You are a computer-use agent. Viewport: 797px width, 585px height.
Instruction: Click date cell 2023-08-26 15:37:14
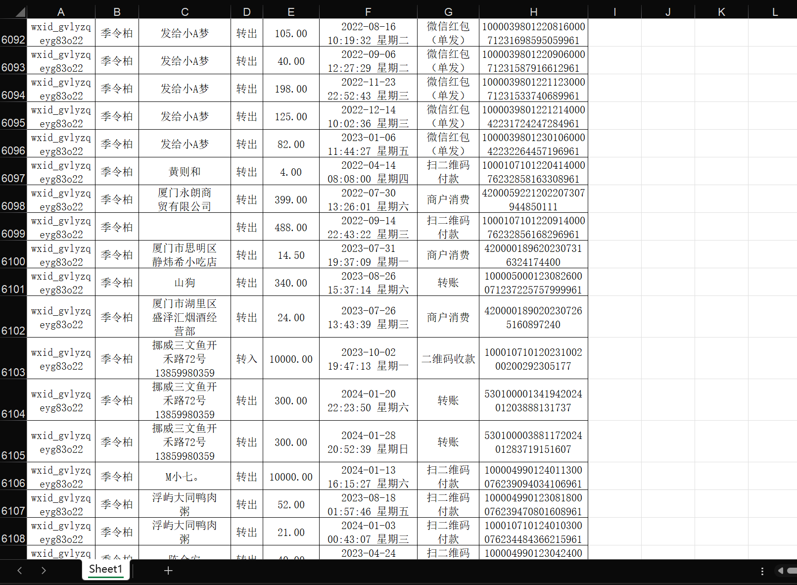(x=368, y=283)
